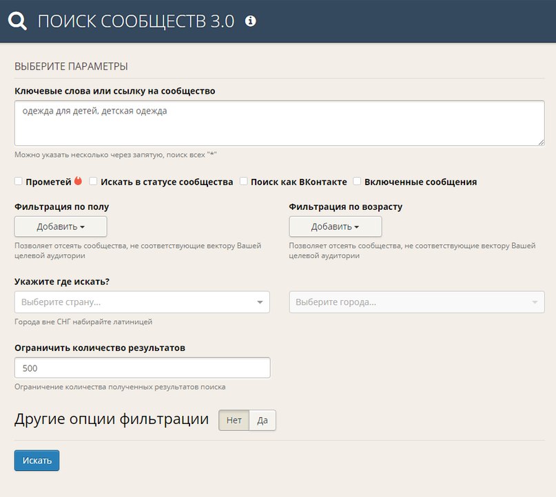556x497 pixels.
Task: Click the results limit field showing 500
Action: (x=142, y=368)
